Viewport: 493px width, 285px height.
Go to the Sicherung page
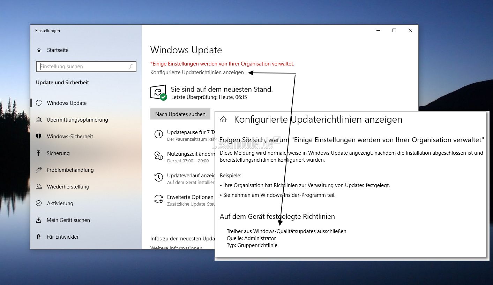pos(58,153)
